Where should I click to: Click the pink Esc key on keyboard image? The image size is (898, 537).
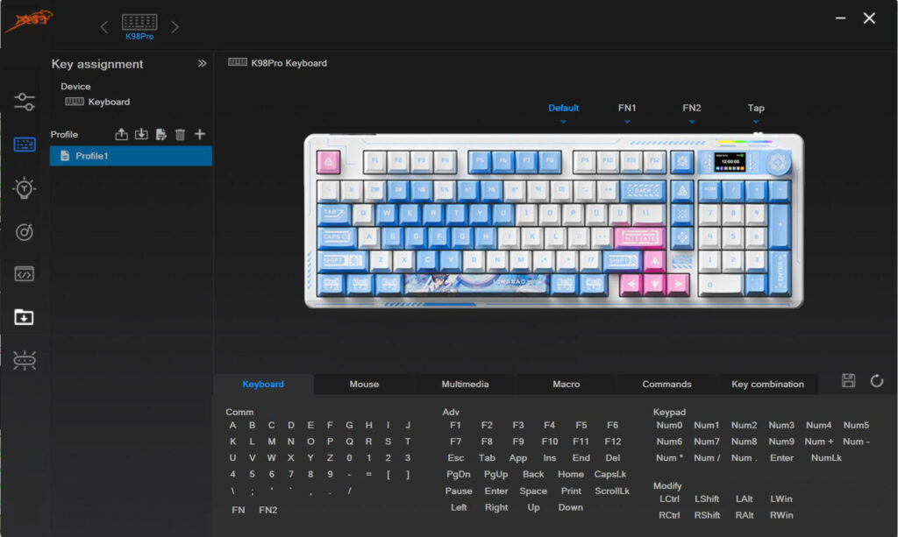click(x=329, y=162)
